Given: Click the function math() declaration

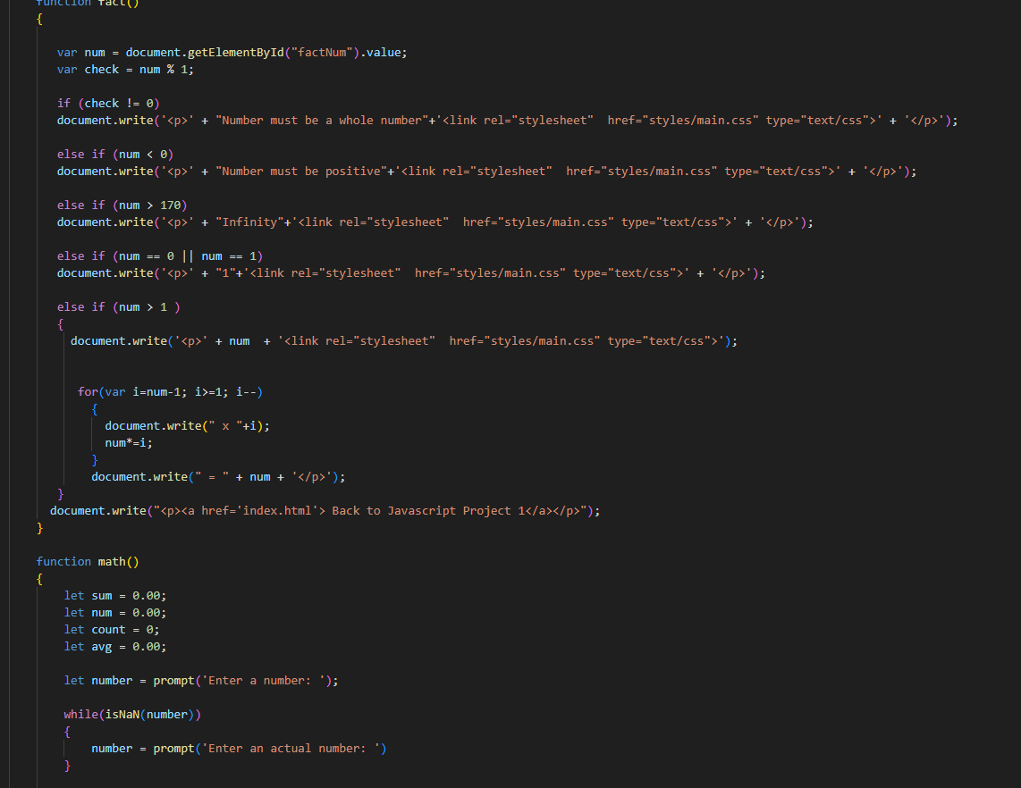Looking at the screenshot, I should 88,562.
